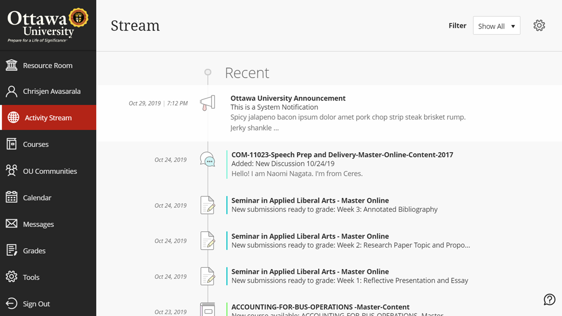Click the Activity Stream globe icon

click(13, 117)
